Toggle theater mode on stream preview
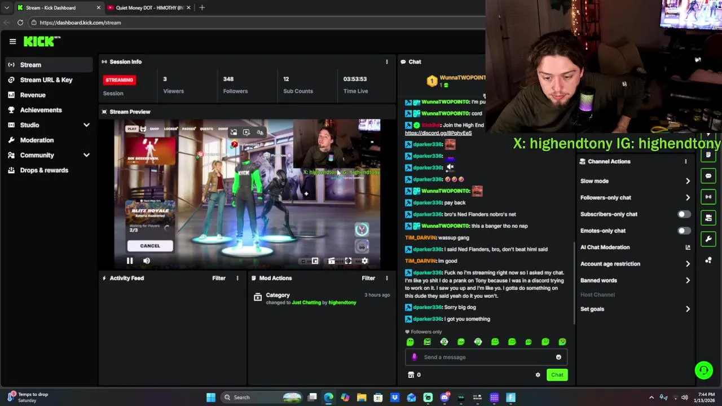 click(x=332, y=261)
